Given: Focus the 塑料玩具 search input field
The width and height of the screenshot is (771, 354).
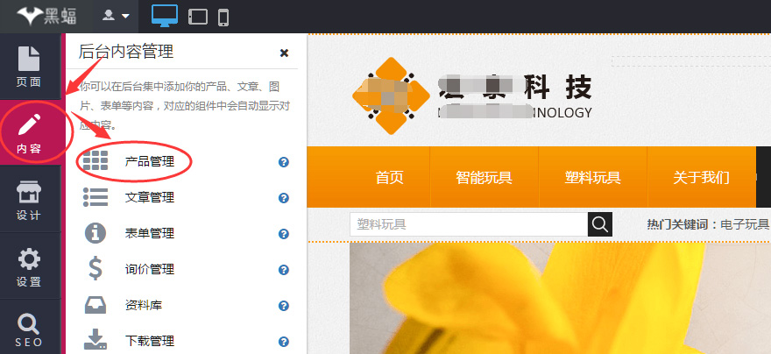Looking at the screenshot, I should click(x=468, y=224).
